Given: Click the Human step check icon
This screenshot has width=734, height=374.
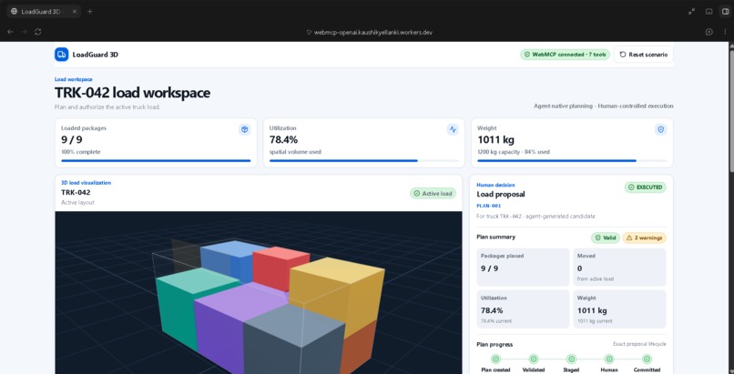Looking at the screenshot, I should (x=609, y=359).
